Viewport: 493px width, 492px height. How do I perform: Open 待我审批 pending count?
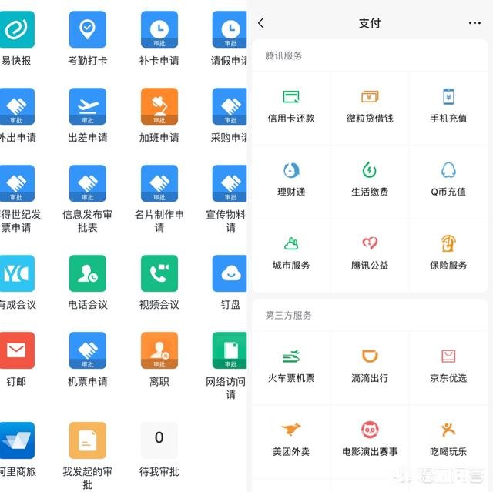(159, 440)
